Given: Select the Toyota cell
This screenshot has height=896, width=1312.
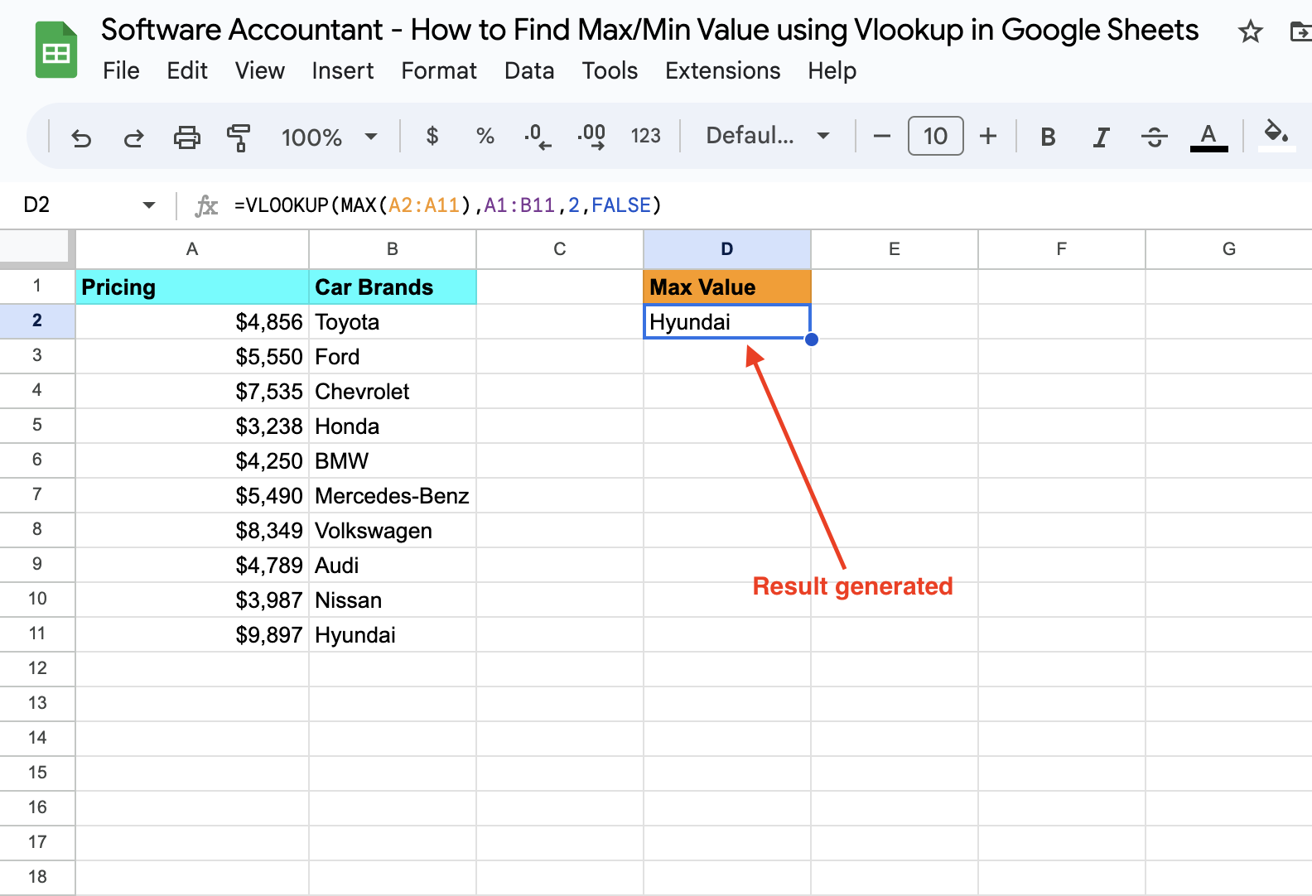Looking at the screenshot, I should (x=393, y=322).
